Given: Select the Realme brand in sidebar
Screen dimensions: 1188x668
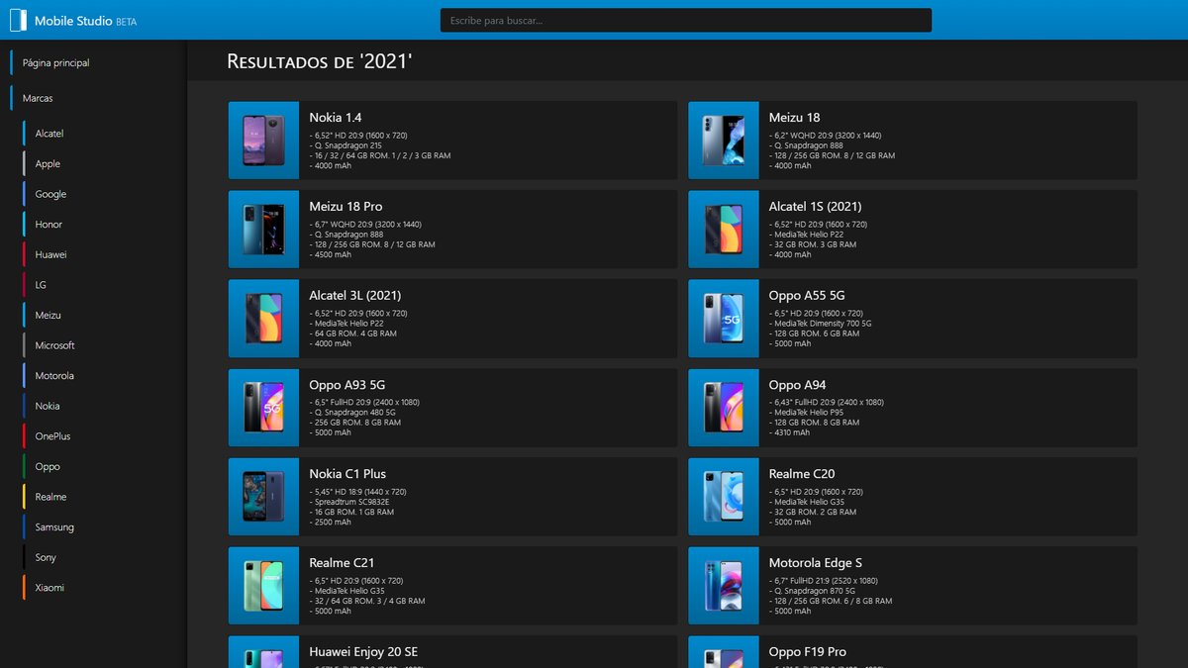Looking at the screenshot, I should click(x=50, y=497).
